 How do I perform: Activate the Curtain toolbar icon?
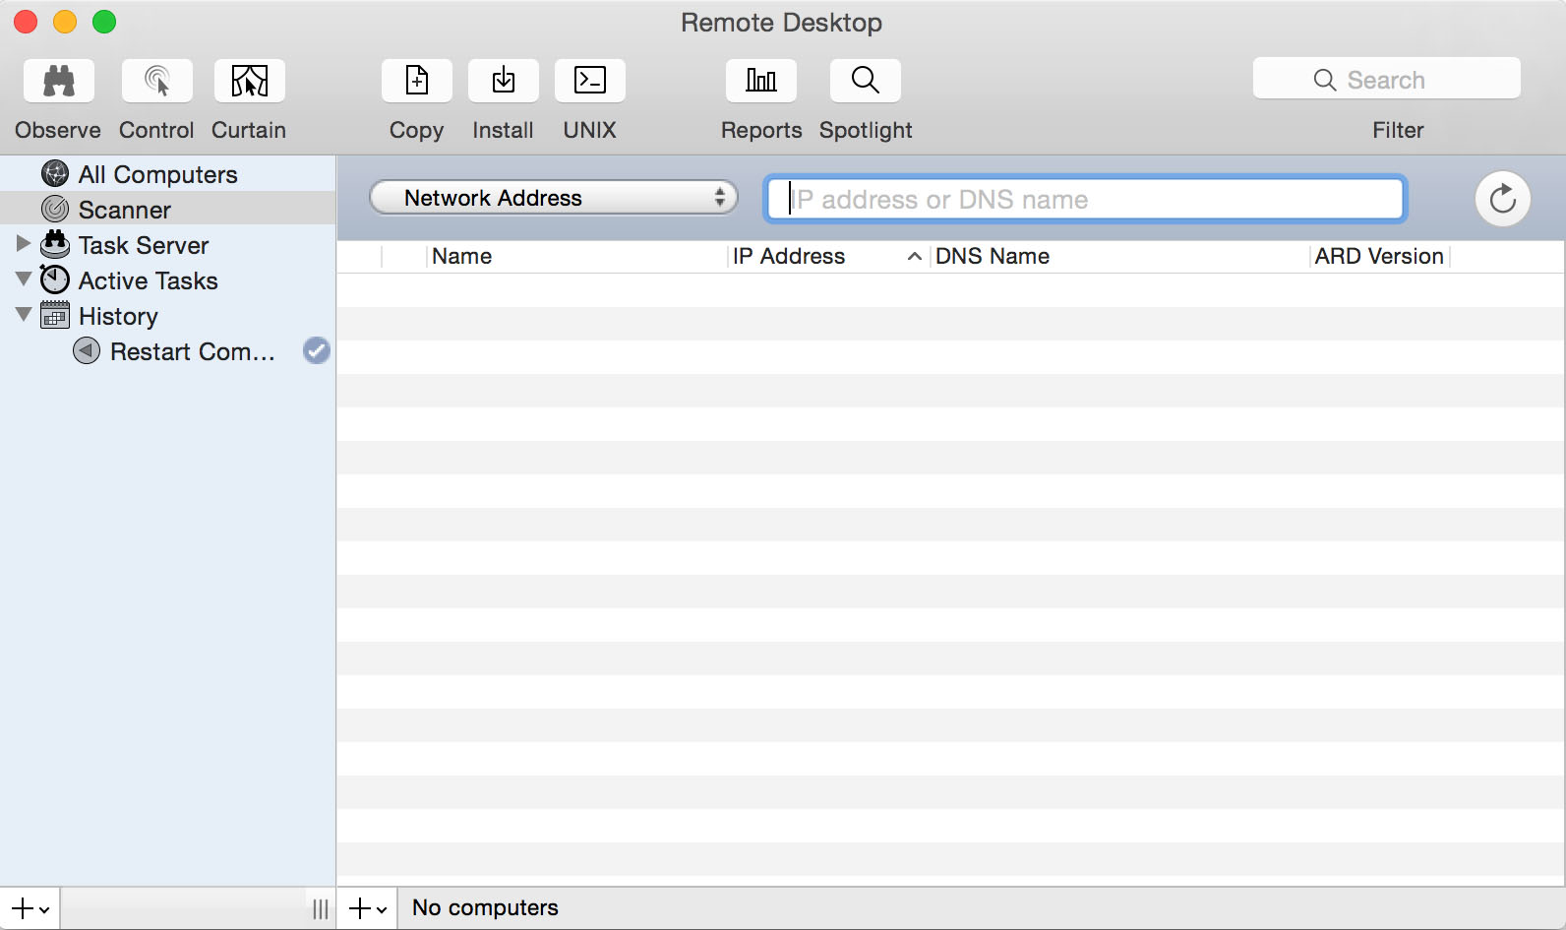[249, 81]
